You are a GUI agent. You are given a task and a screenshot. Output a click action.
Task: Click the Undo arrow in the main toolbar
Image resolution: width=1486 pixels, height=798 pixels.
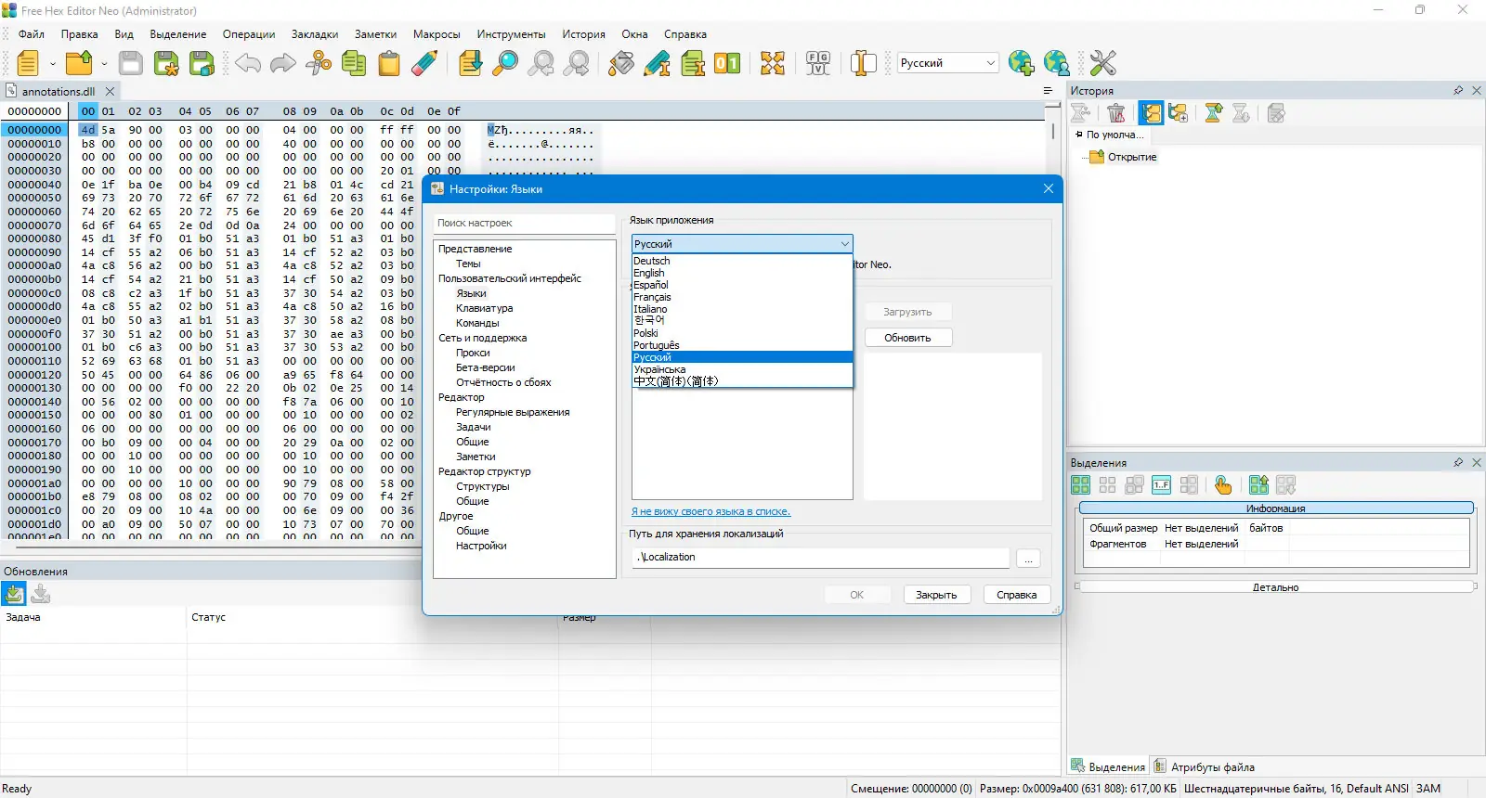(x=248, y=63)
